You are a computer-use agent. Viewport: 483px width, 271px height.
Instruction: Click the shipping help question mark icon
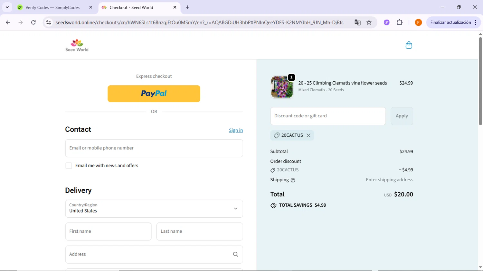click(x=293, y=180)
